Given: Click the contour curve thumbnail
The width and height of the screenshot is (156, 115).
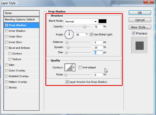Looking at the screenshot, I should coord(69,68).
